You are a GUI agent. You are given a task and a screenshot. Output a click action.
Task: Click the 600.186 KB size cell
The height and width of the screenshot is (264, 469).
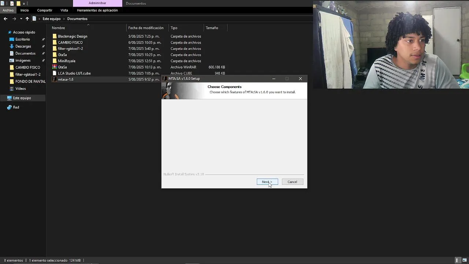(217, 67)
